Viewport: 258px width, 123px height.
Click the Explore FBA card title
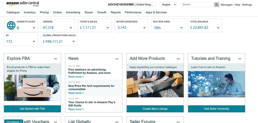click(x=18, y=58)
